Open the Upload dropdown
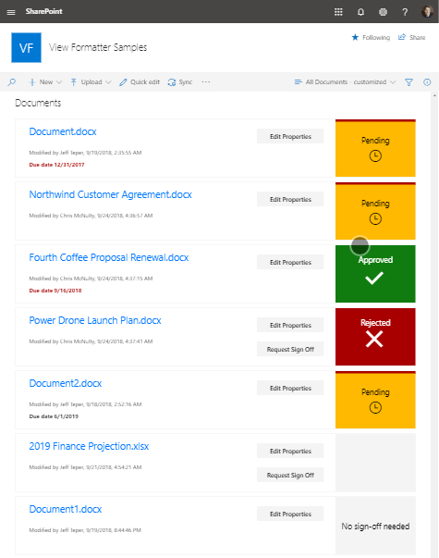The height and width of the screenshot is (558, 439). click(x=91, y=82)
